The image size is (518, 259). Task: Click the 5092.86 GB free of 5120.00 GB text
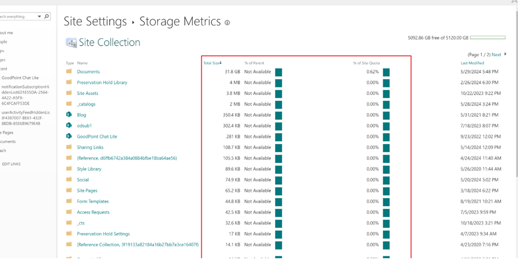(x=438, y=38)
